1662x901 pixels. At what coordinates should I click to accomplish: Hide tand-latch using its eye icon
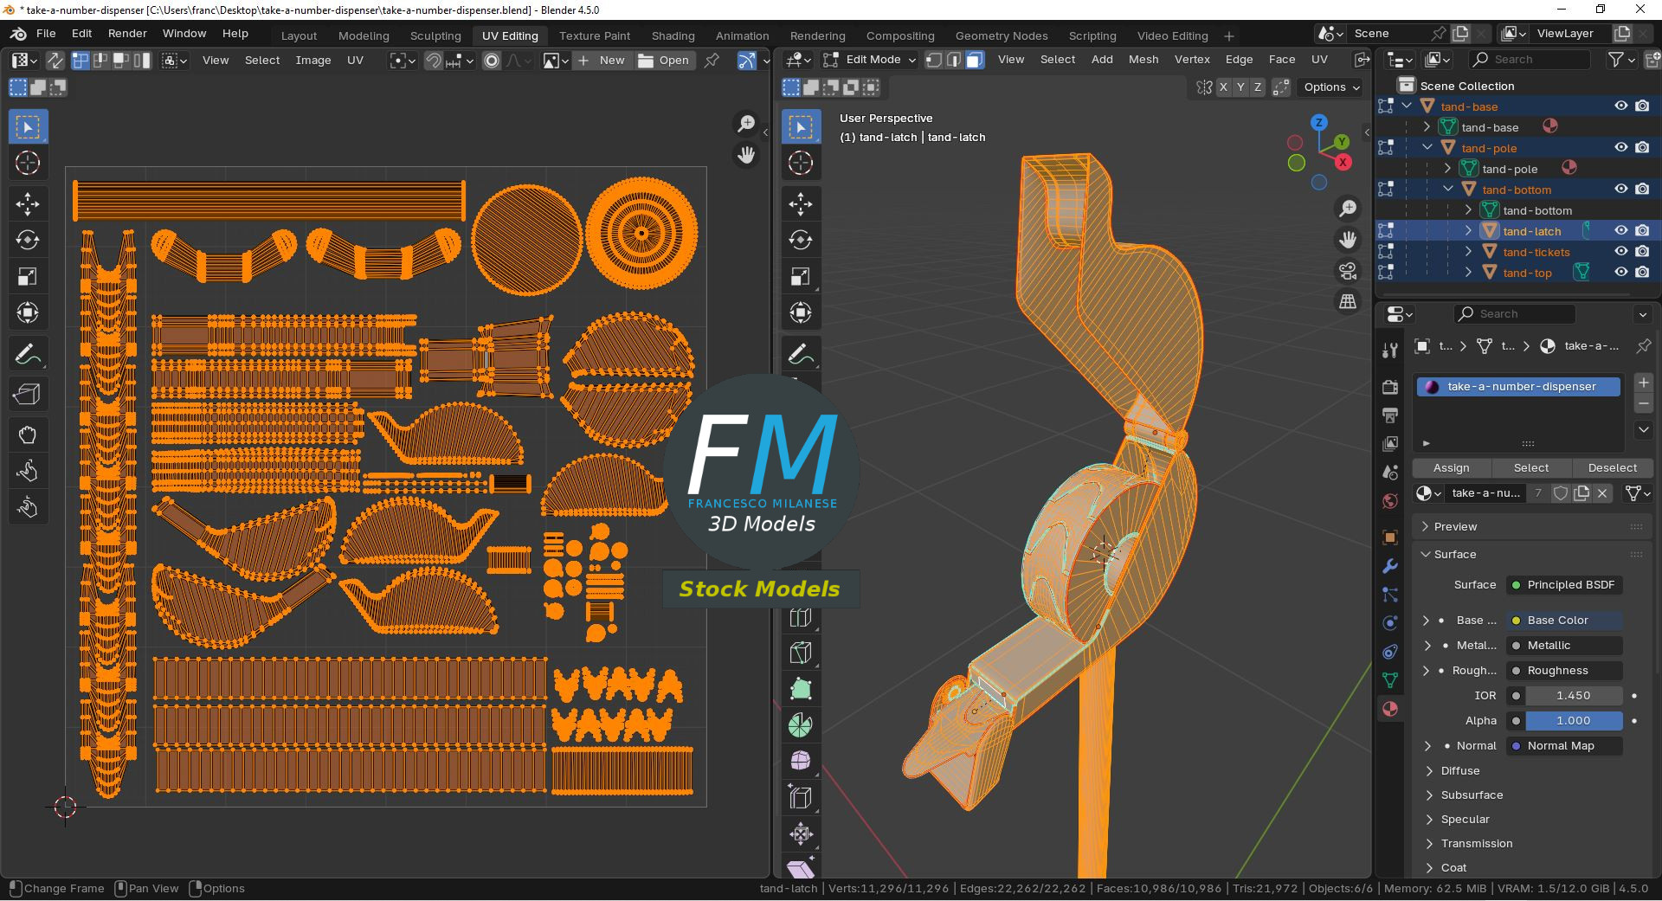tap(1620, 231)
